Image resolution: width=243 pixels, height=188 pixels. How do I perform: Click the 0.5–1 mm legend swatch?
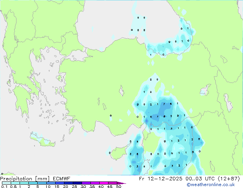point(15,183)
